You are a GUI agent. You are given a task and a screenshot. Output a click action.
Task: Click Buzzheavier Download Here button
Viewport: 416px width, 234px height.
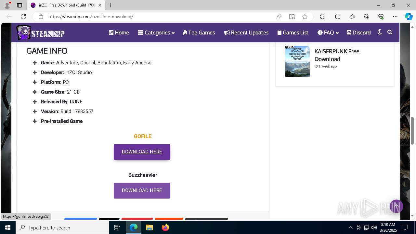coord(142,190)
